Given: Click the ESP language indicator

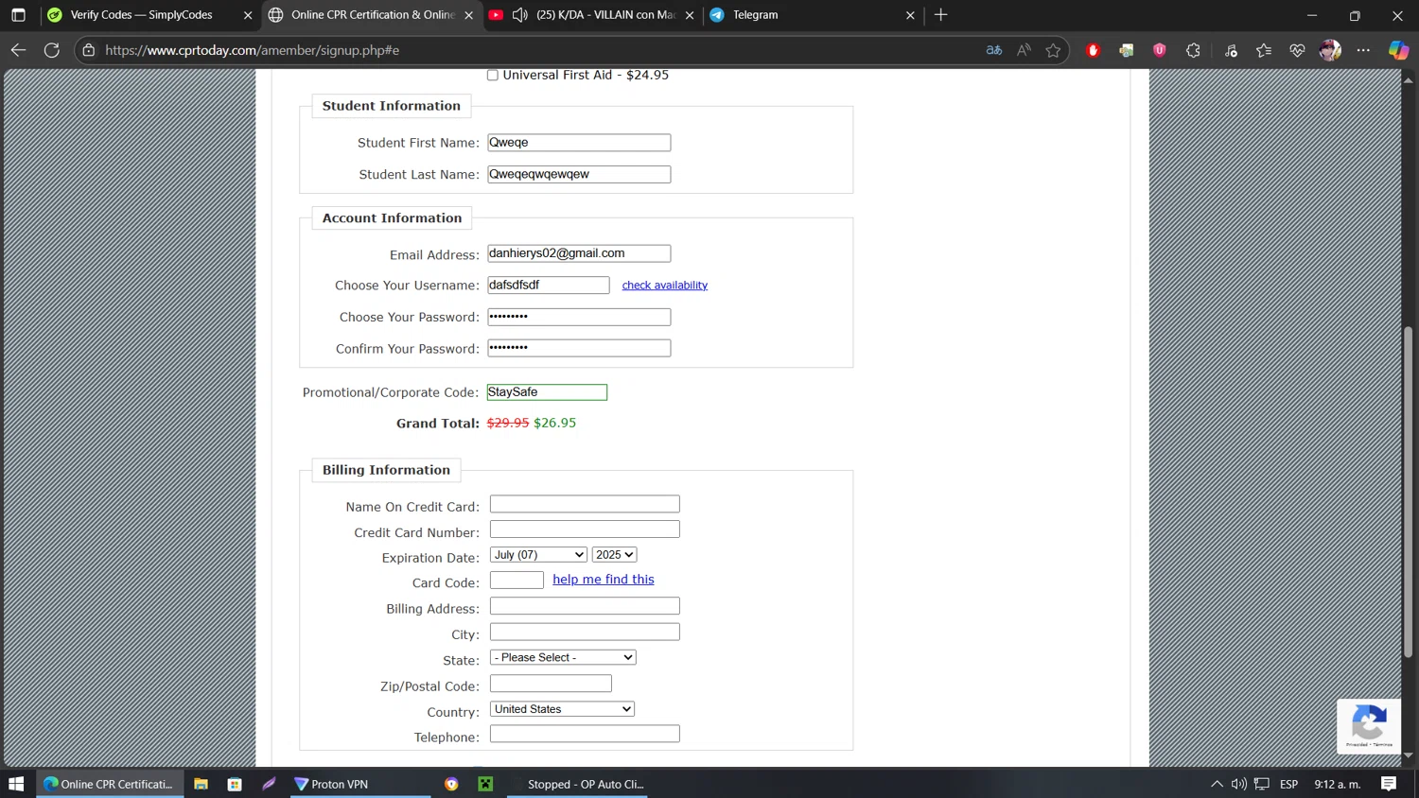Looking at the screenshot, I should (x=1288, y=784).
